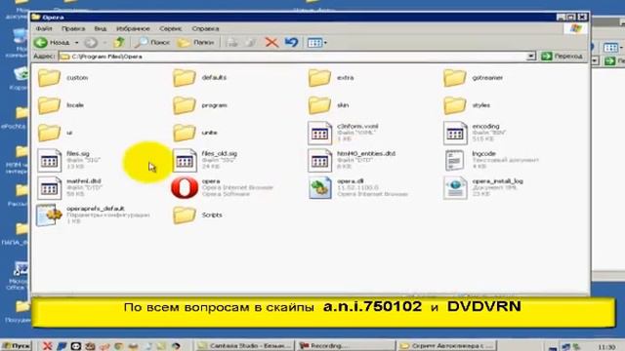Click the Start (Пуск) button
Image resolution: width=625 pixels, height=351 pixels.
16,346
